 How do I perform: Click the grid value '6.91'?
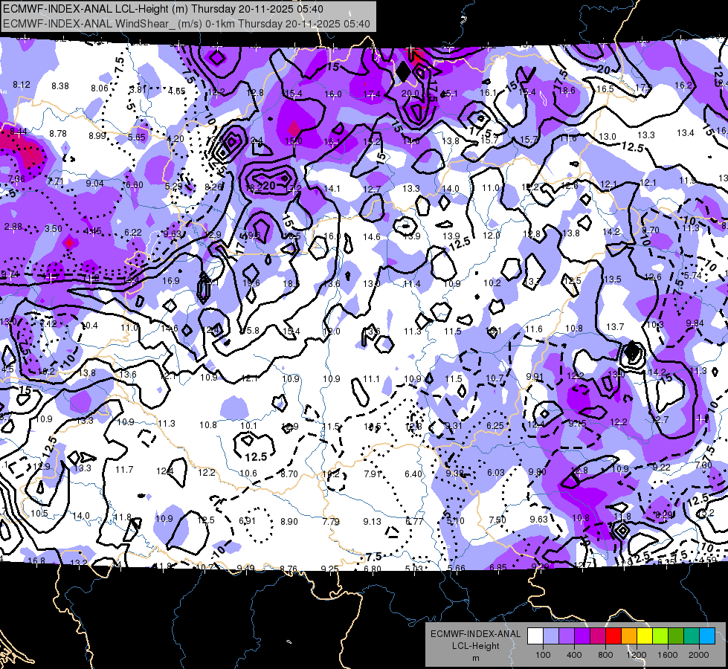tap(248, 521)
